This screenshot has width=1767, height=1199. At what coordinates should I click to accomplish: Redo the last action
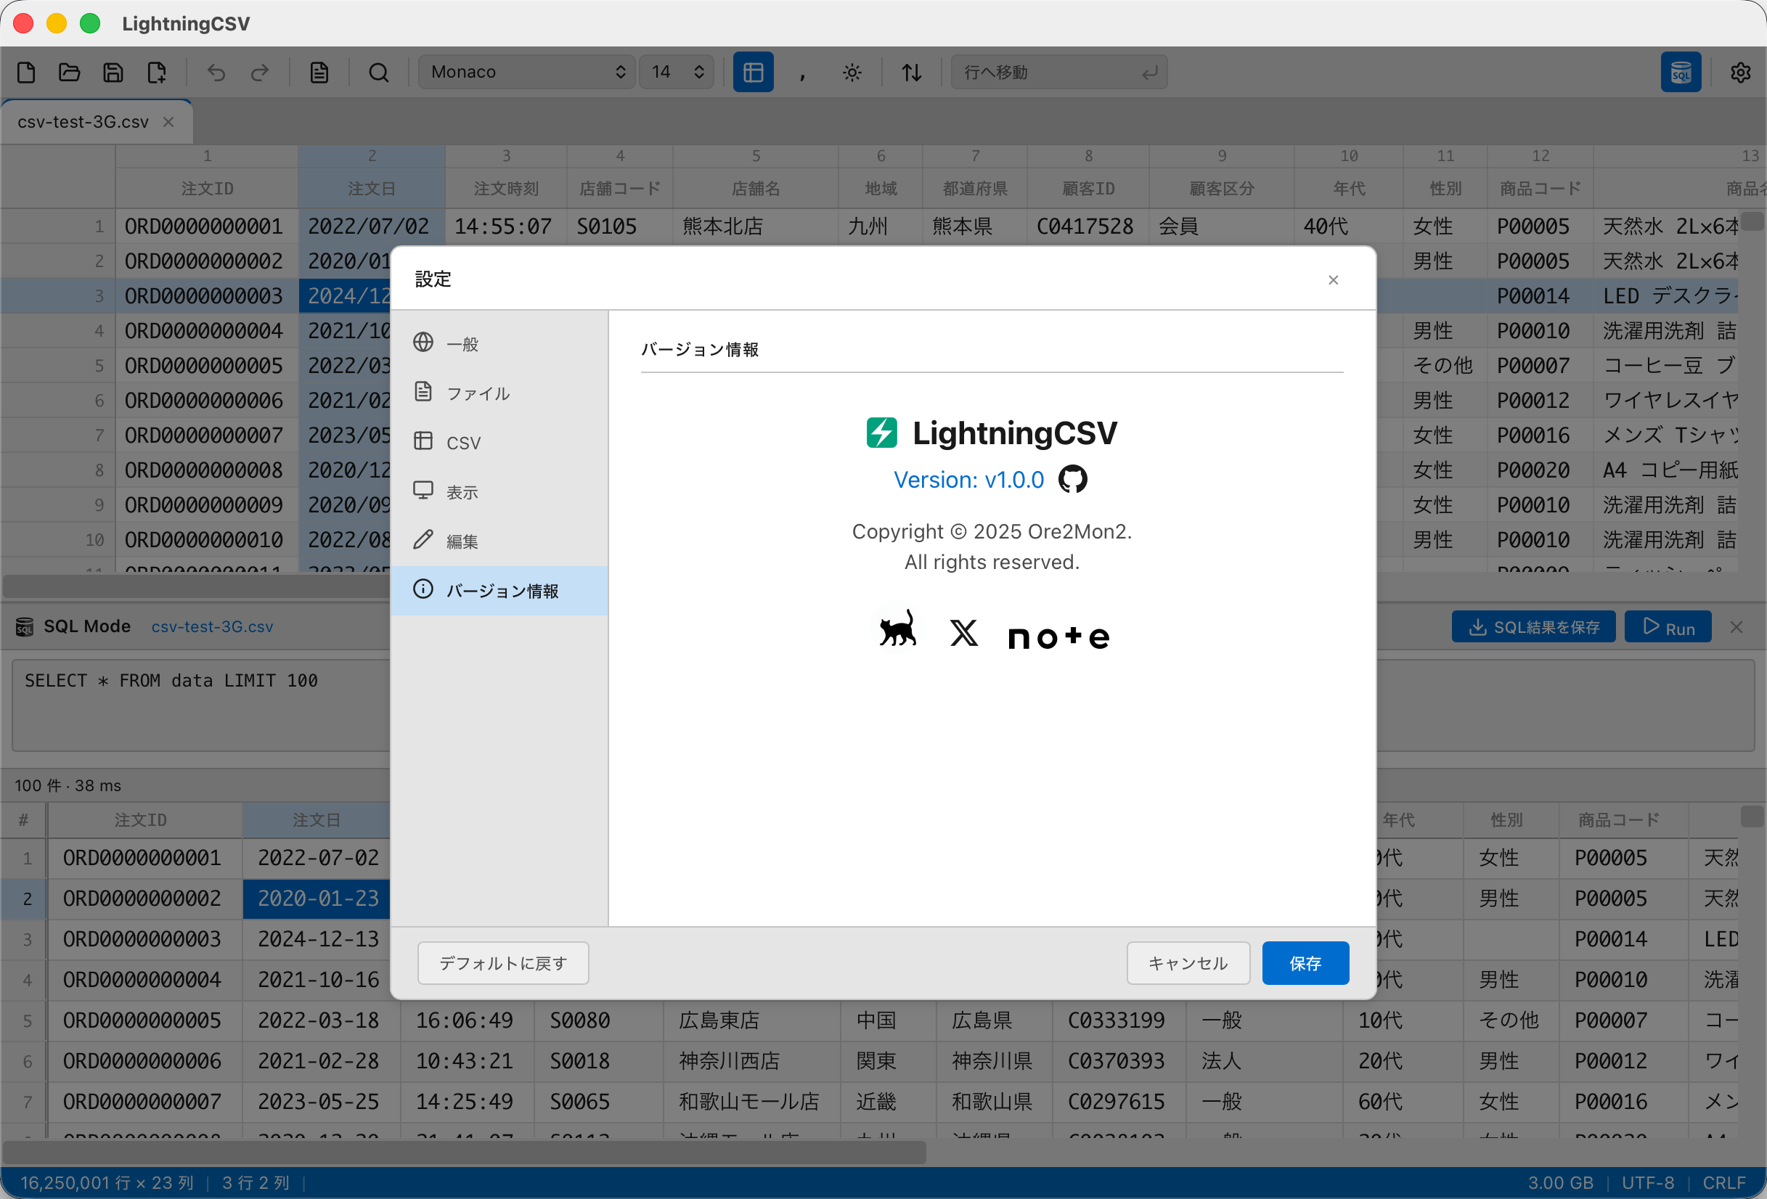(260, 73)
